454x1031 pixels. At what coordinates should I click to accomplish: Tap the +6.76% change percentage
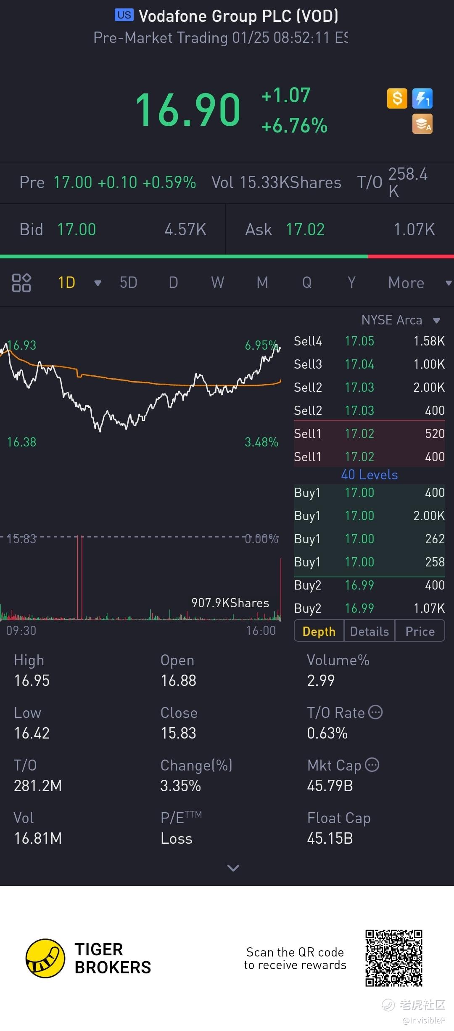tap(294, 126)
